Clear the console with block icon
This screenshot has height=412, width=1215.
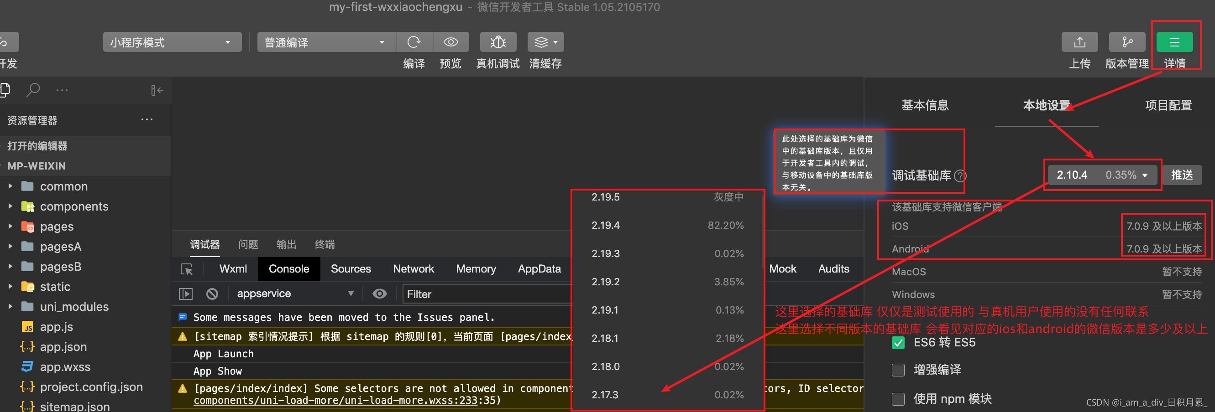coord(212,294)
